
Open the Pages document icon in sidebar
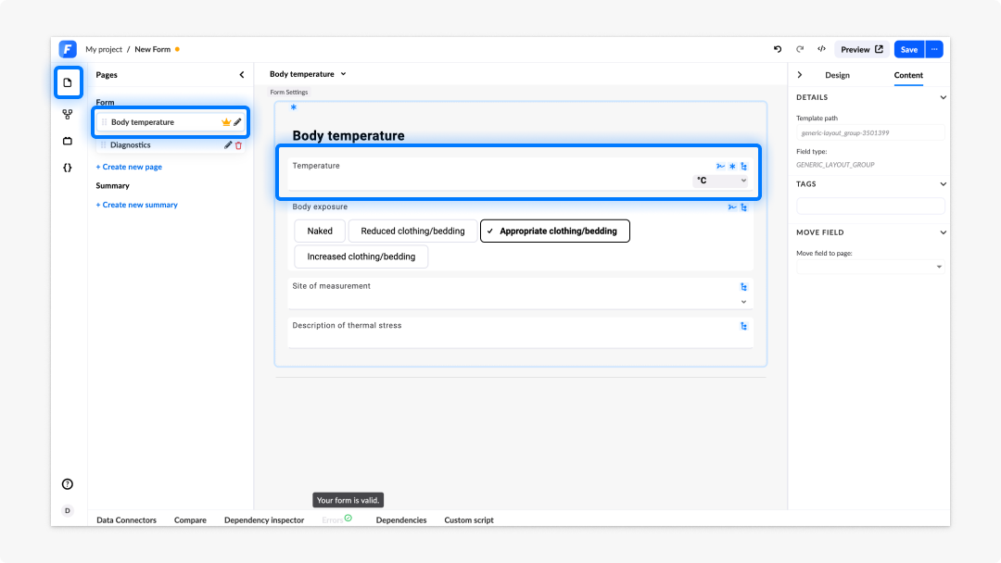click(x=68, y=82)
